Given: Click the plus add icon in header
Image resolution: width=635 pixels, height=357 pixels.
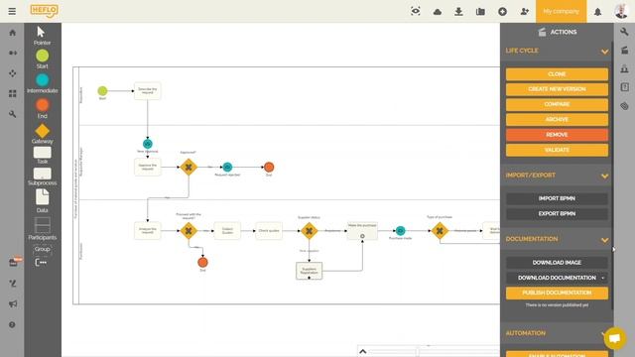Looking at the screenshot, I should [x=503, y=11].
